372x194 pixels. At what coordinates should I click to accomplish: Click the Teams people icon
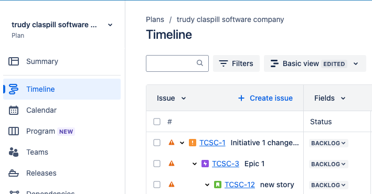[14, 152]
